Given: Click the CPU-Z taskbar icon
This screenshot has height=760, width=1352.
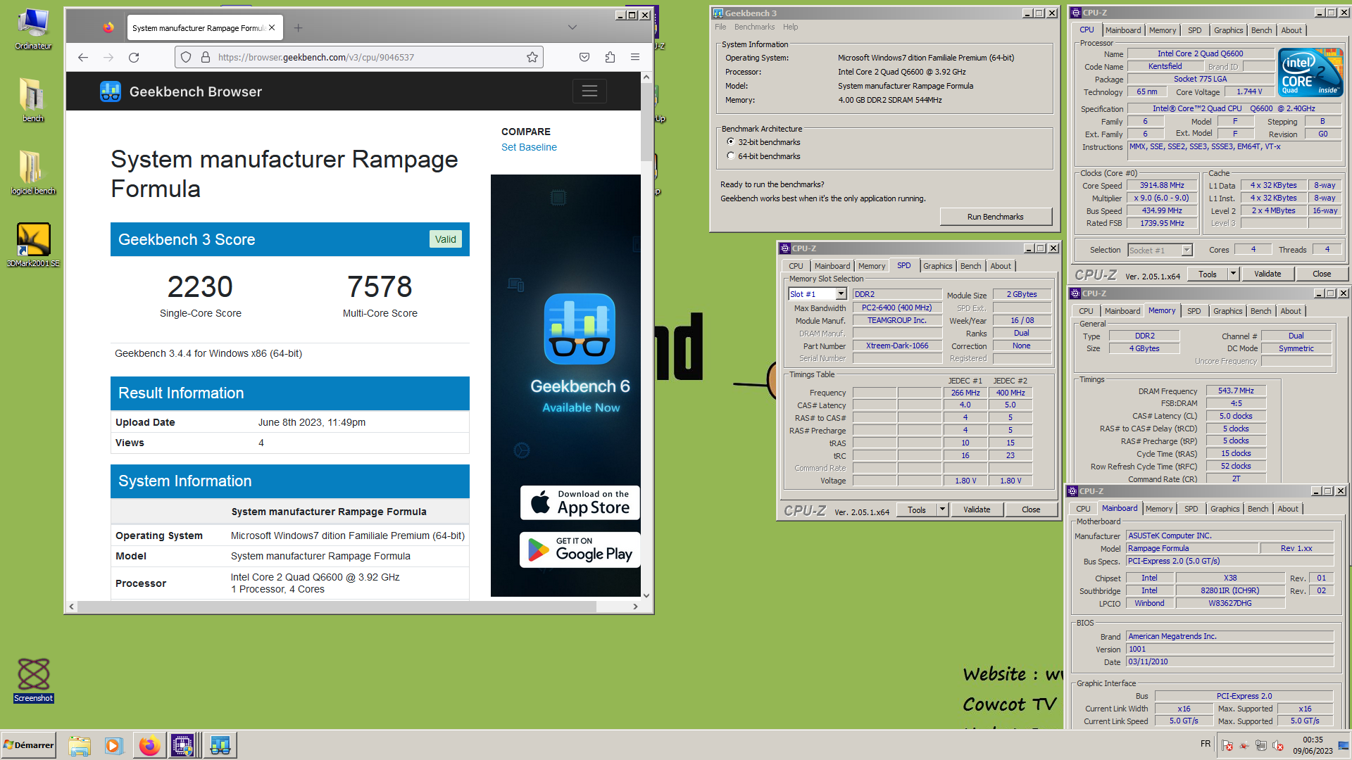Looking at the screenshot, I should 183,745.
